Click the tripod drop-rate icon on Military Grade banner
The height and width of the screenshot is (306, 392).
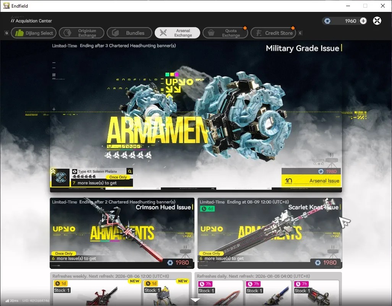pos(332,161)
